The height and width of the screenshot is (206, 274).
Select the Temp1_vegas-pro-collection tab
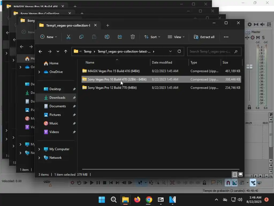pyautogui.click(x=68, y=25)
